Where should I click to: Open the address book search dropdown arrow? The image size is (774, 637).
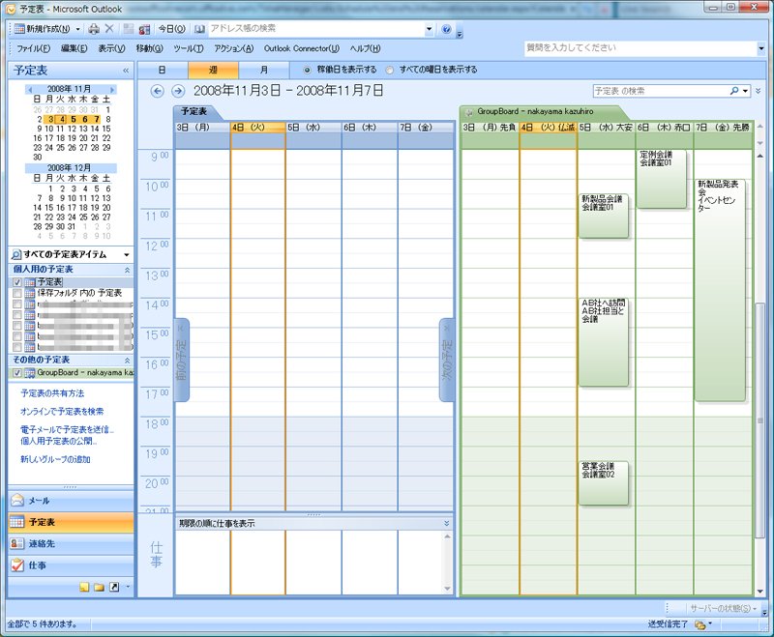(429, 29)
